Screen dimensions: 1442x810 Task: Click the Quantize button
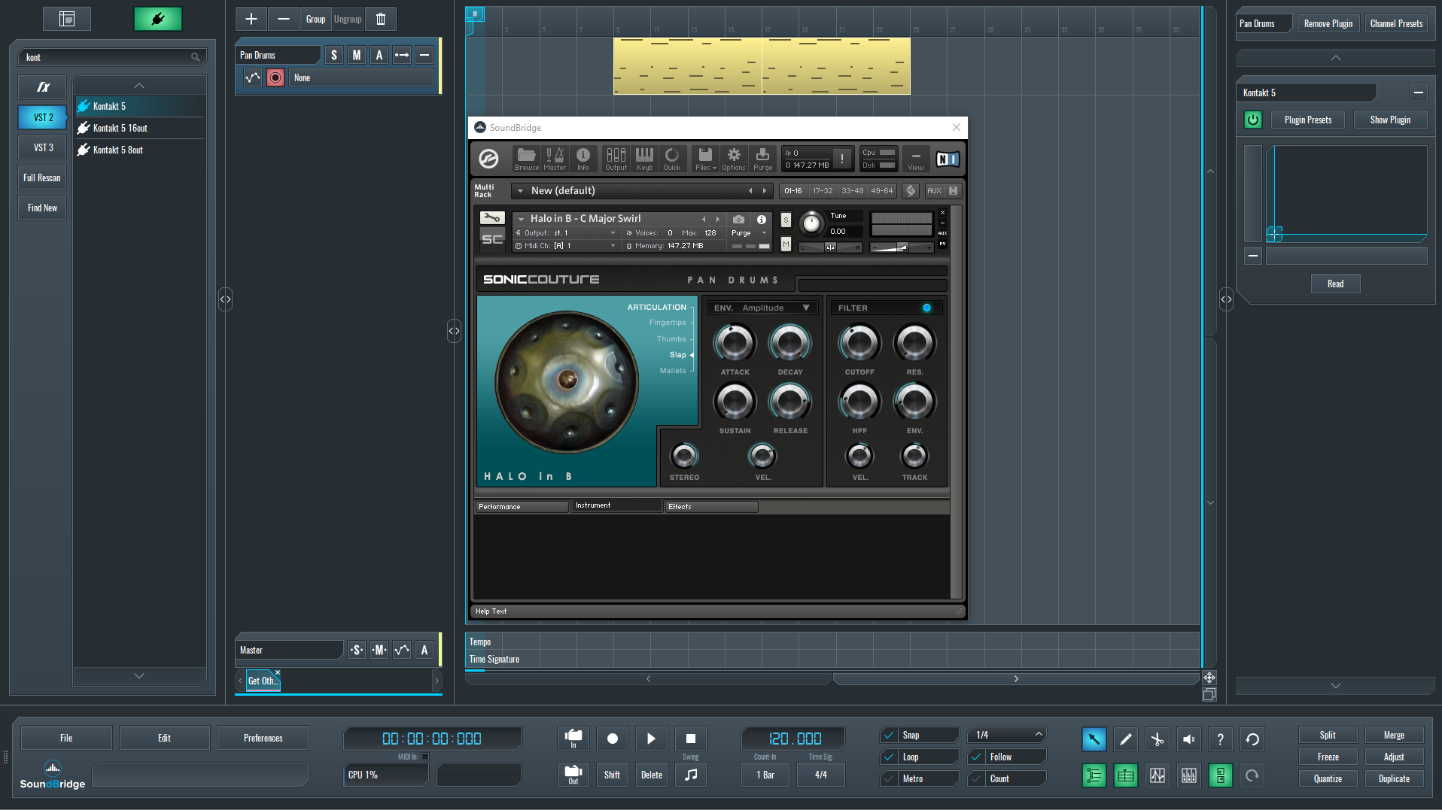[1328, 778]
